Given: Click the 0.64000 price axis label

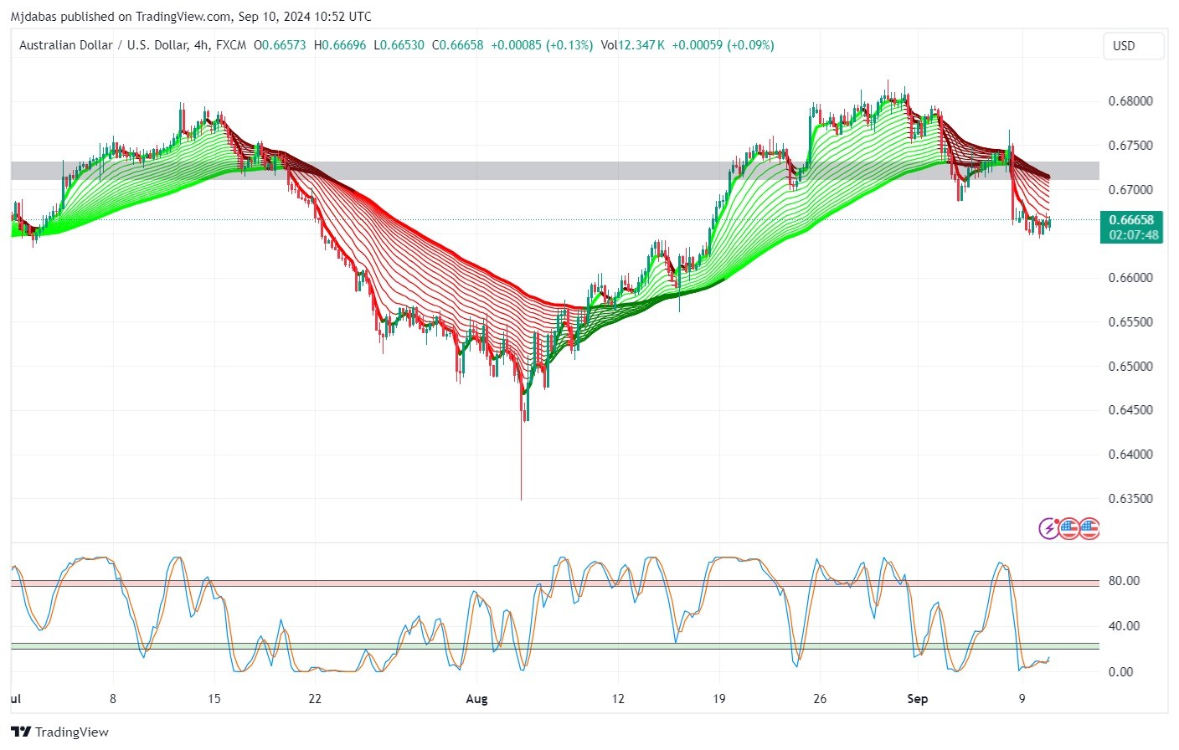Looking at the screenshot, I should tap(1130, 455).
